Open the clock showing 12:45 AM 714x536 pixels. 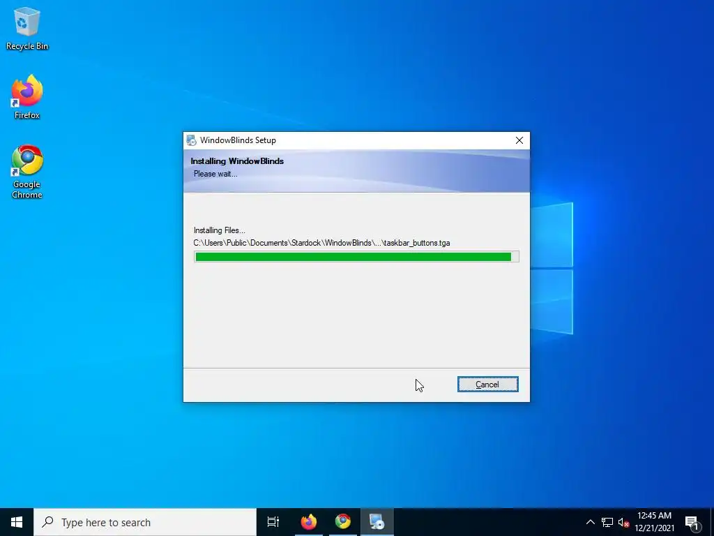click(654, 522)
